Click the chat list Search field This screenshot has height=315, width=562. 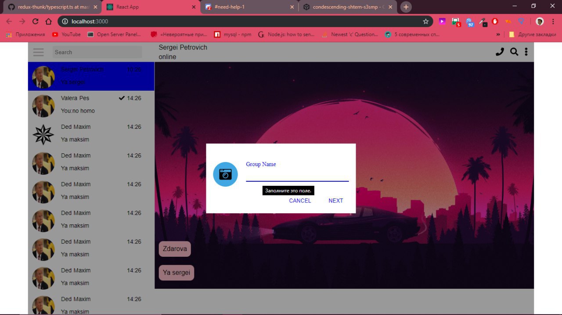(x=97, y=52)
